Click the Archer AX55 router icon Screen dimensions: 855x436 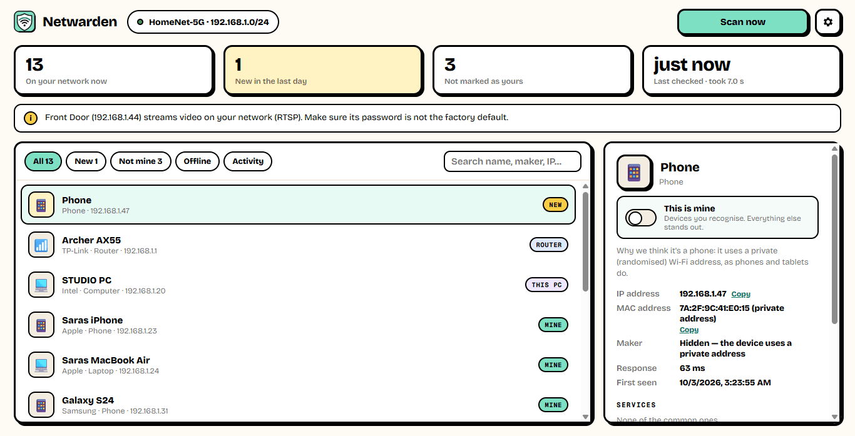tap(41, 245)
